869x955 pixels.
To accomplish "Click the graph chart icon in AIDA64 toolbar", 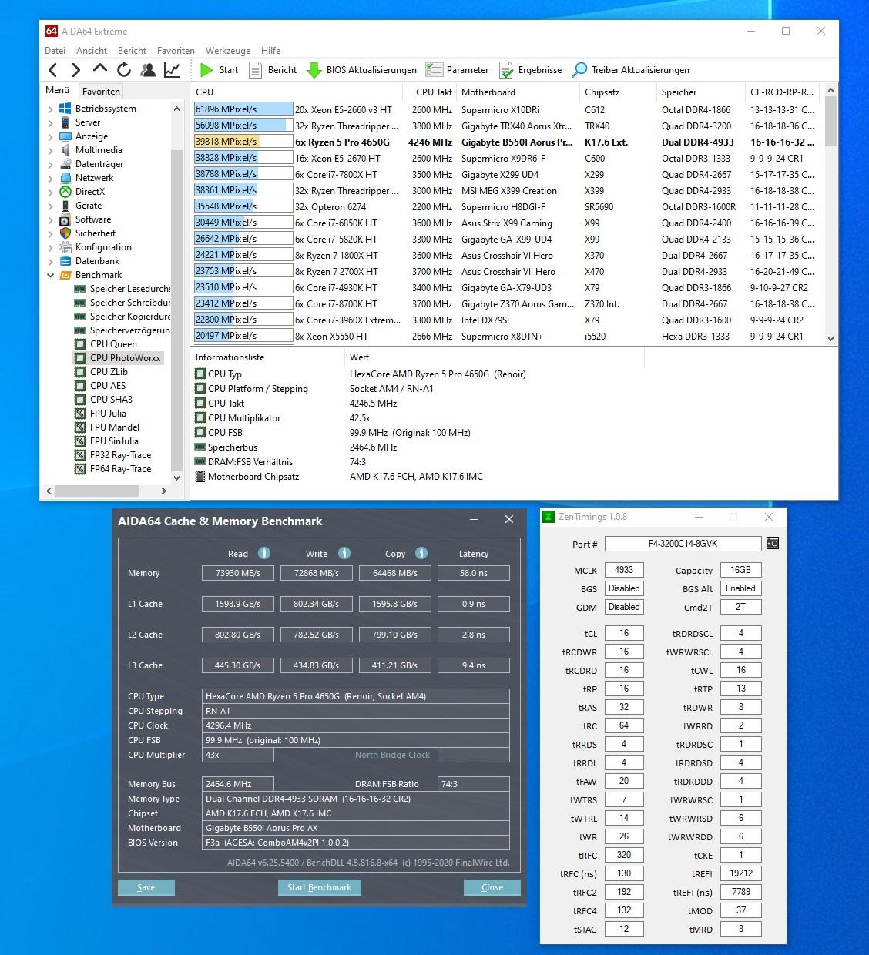I will click(172, 70).
